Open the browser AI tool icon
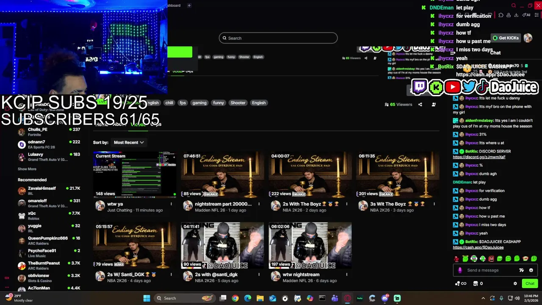The width and height of the screenshot is (542, 305). 526,15
